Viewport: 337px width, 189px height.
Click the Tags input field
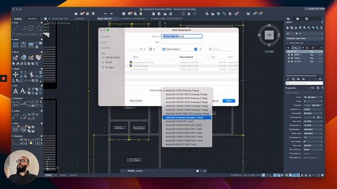182,42
